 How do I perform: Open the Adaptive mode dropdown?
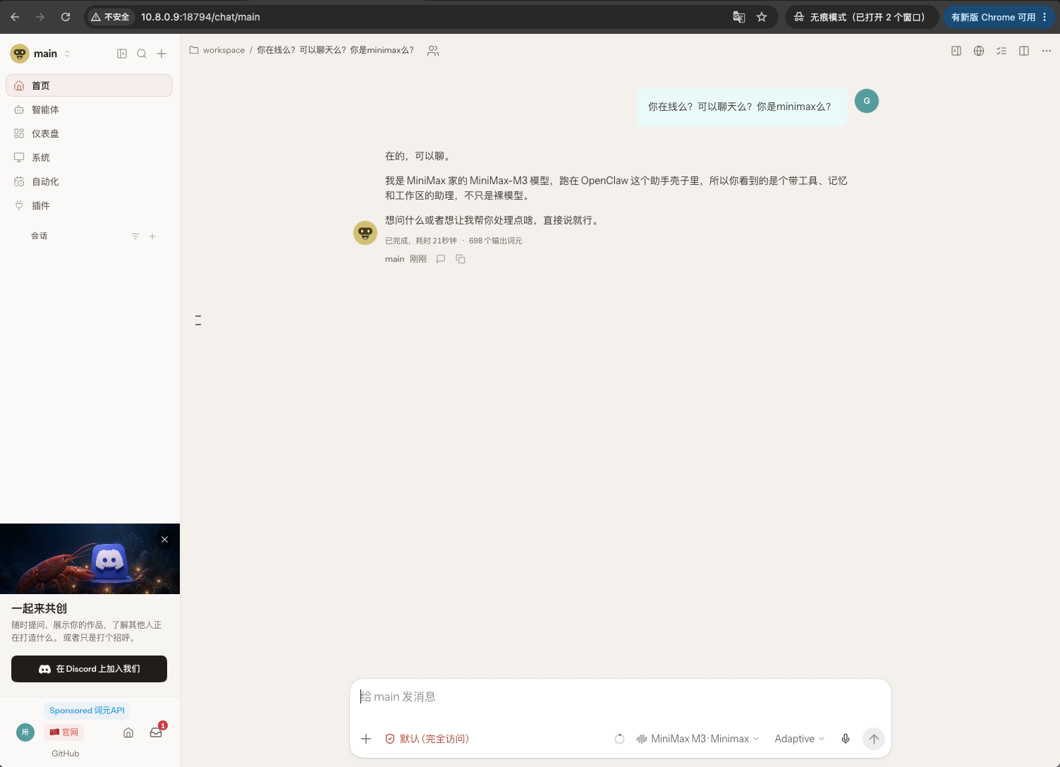click(800, 739)
